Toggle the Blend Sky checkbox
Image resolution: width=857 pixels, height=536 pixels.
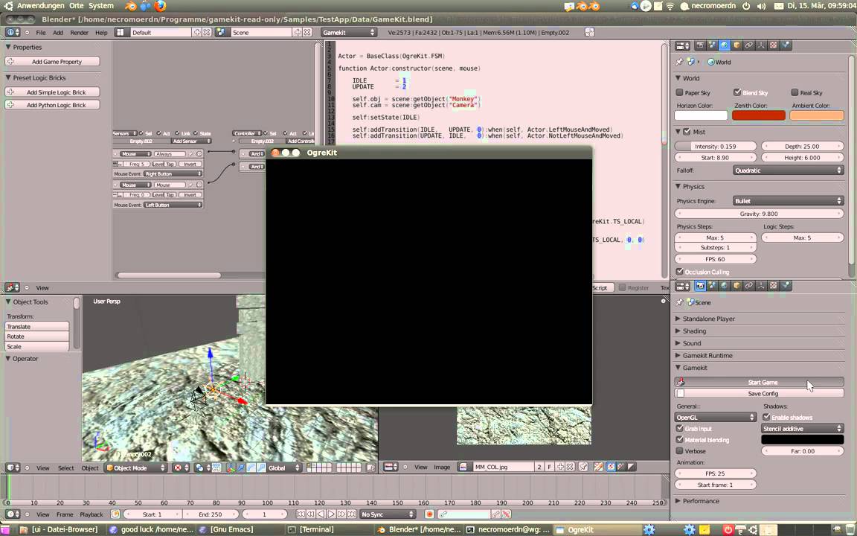[x=736, y=92]
